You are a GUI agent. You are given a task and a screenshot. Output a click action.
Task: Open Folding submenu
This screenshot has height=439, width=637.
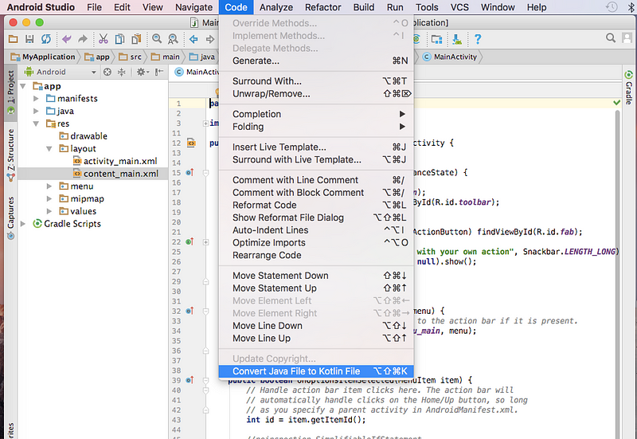pyautogui.click(x=316, y=127)
